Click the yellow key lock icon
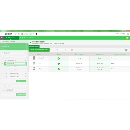Viewport: 130px width, 130px height. tap(127, 38)
